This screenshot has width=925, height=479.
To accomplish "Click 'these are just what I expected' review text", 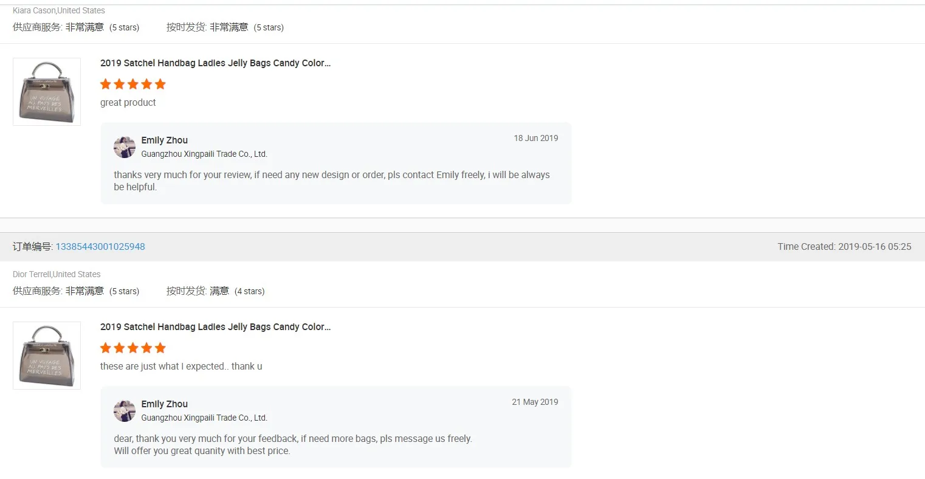I will click(181, 367).
